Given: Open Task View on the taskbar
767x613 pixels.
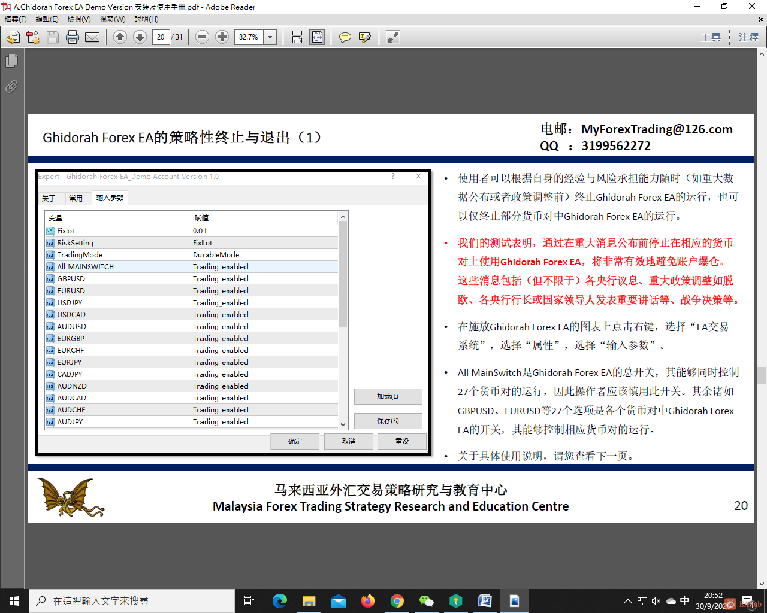Looking at the screenshot, I should click(x=249, y=601).
